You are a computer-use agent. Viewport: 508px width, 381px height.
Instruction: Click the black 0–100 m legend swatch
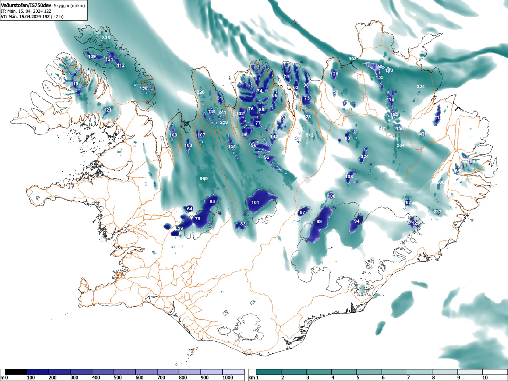[x=16, y=372]
